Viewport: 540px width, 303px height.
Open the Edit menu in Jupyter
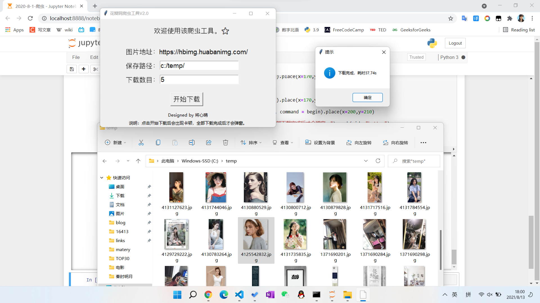click(x=94, y=57)
